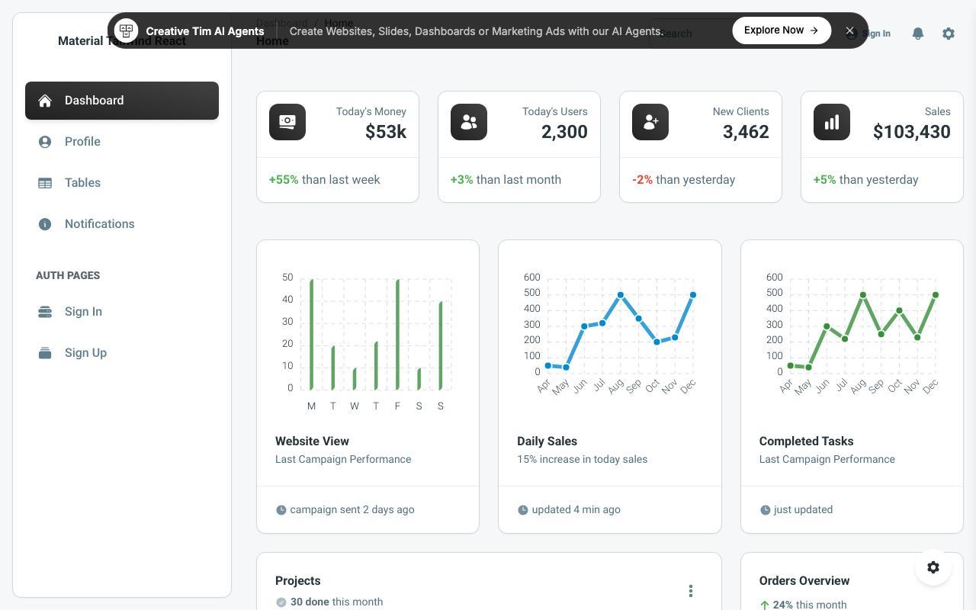Click the Daily Sales line chart
Screen dimensions: 976x610
(x=610, y=332)
